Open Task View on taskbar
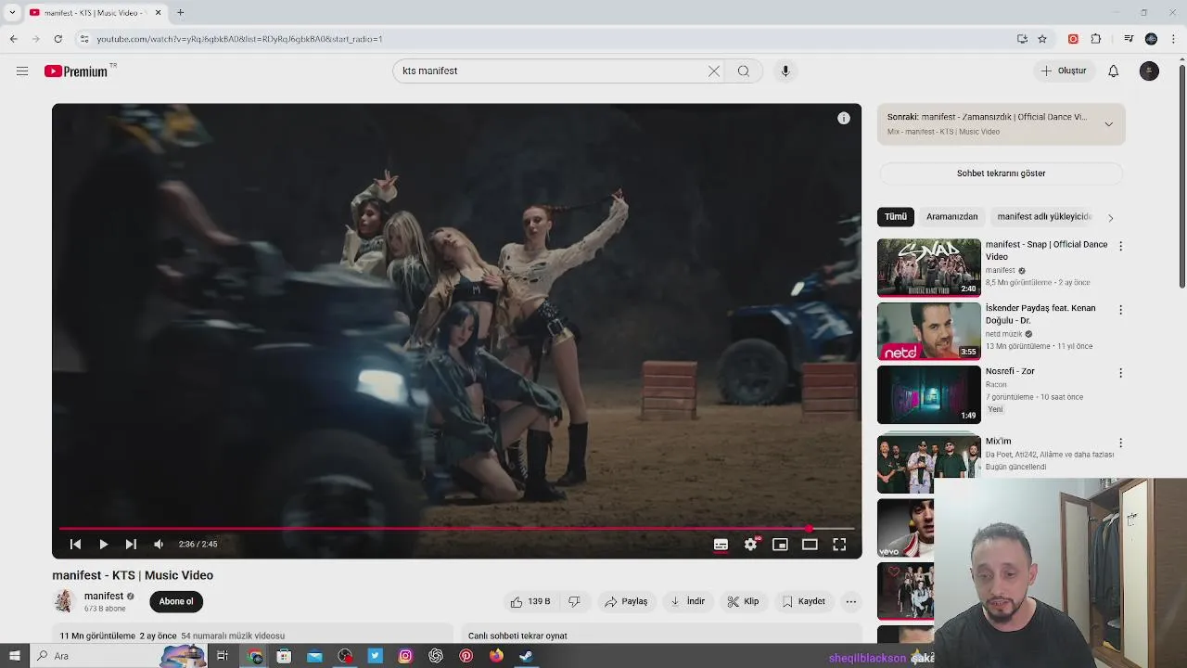1187x668 pixels. (223, 656)
